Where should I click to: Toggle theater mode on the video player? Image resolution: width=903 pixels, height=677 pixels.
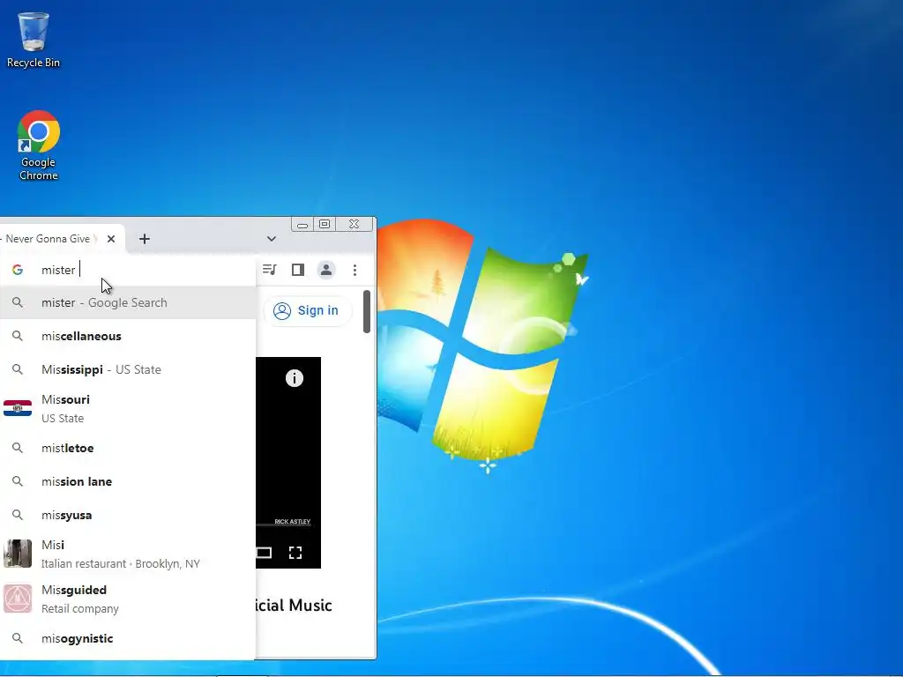pos(264,553)
